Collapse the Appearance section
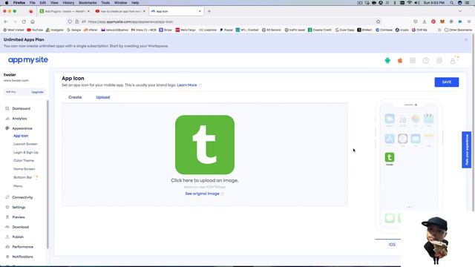Image resolution: width=475 pixels, height=267 pixels. click(22, 128)
